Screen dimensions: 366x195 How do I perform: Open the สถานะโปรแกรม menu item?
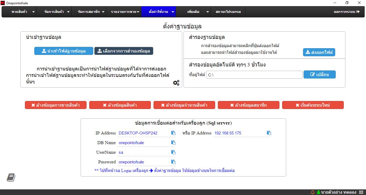(228, 12)
